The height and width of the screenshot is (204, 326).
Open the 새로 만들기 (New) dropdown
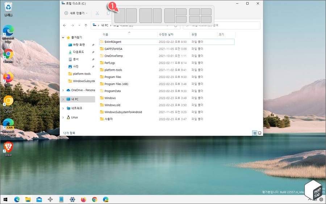[76, 13]
